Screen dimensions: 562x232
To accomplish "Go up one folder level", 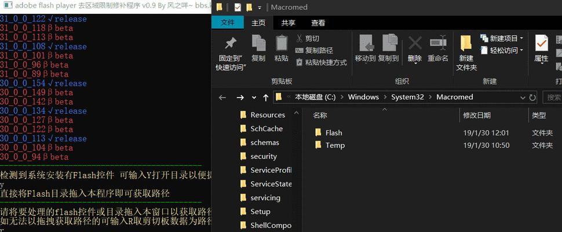I will pyautogui.click(x=265, y=97).
